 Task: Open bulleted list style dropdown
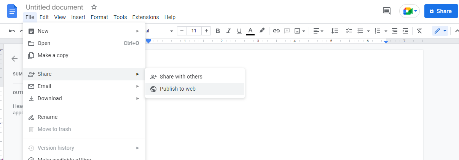point(368,31)
